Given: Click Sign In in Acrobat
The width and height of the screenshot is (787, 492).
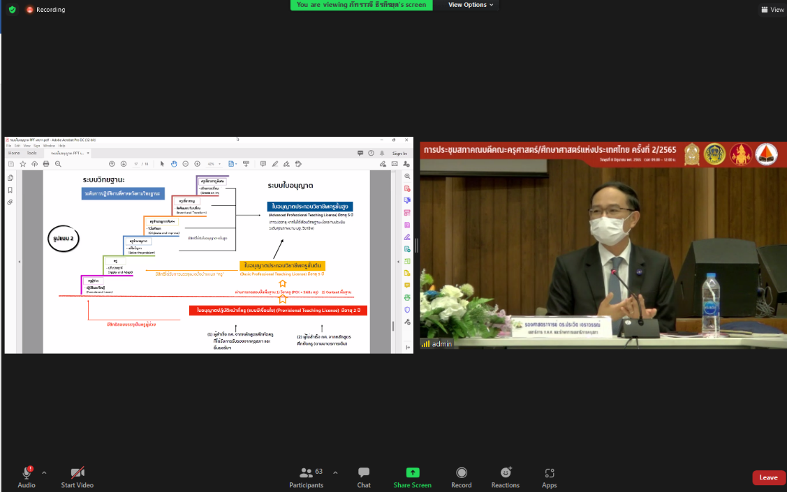Looking at the screenshot, I should 399,154.
